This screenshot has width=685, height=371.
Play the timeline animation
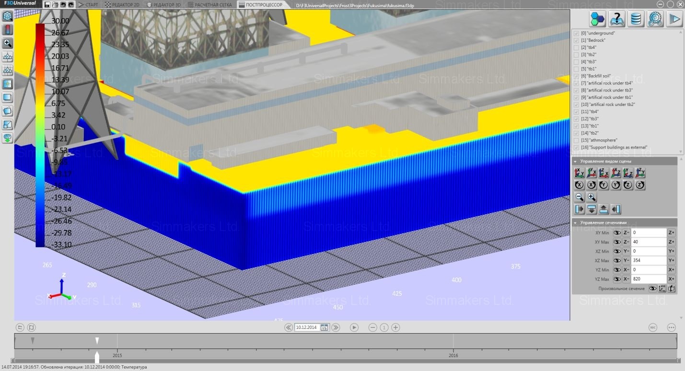point(354,327)
